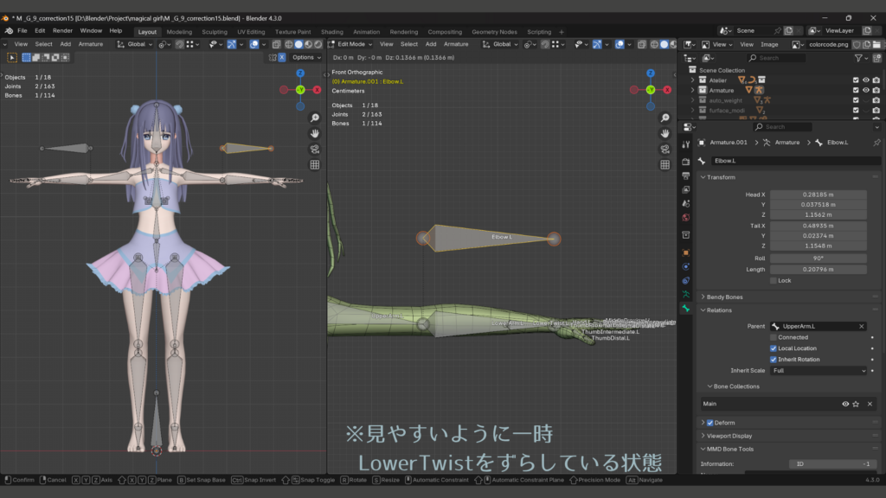Click the Options button in left viewport
Screen dimensions: 886x498
[305, 57]
